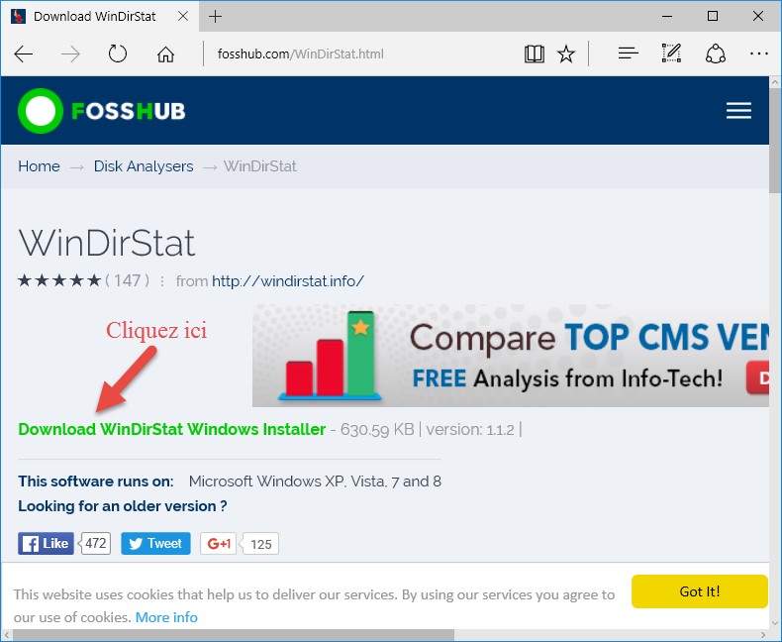Click the WinDirStat breadcrumb text
The image size is (782, 642).
[259, 166]
